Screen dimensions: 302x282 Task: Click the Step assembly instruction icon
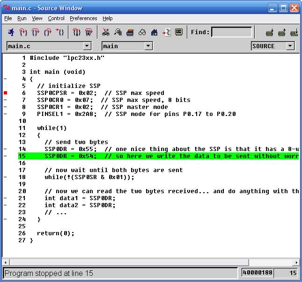(x=76, y=32)
